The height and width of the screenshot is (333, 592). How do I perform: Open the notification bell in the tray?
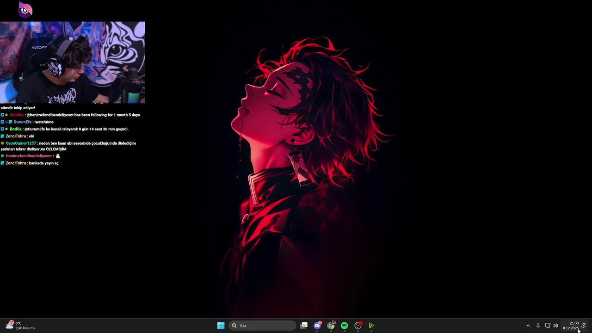pyautogui.click(x=584, y=326)
